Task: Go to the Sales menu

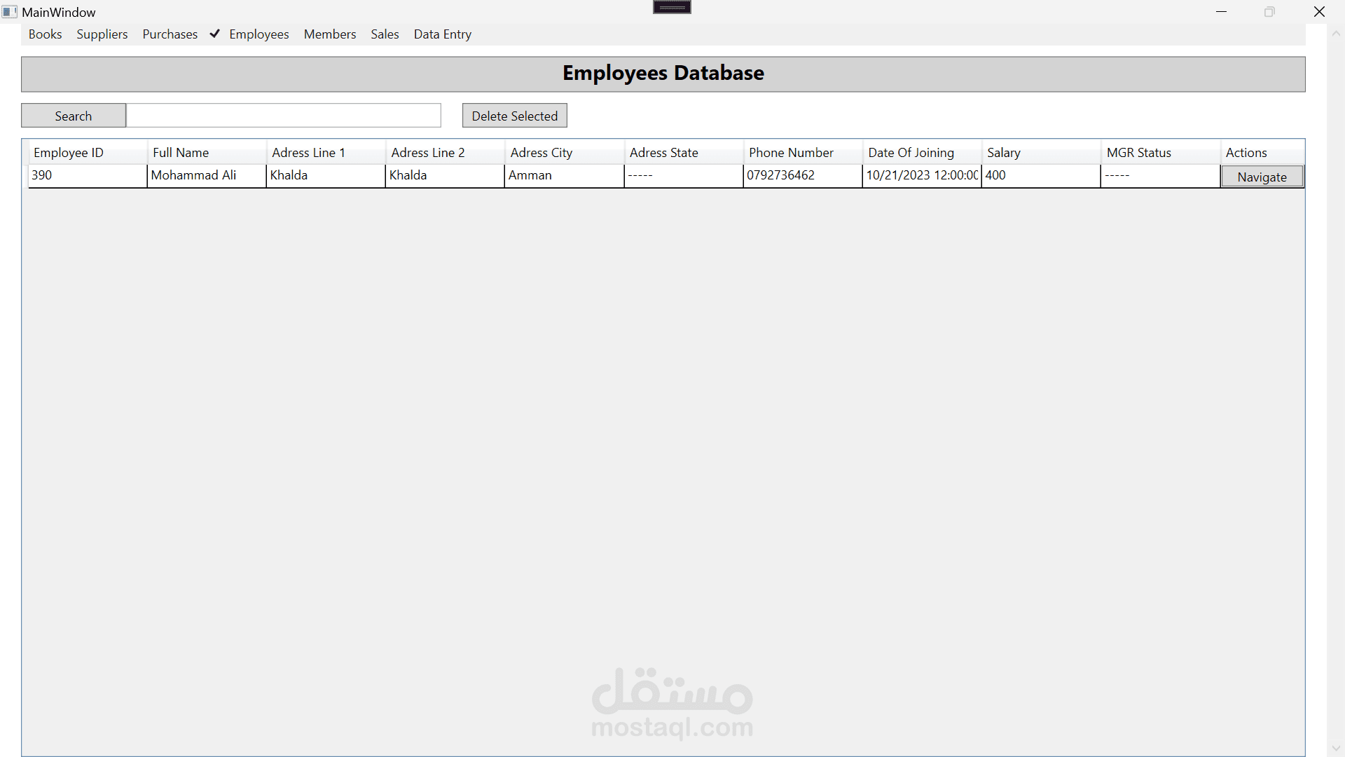Action: click(385, 34)
